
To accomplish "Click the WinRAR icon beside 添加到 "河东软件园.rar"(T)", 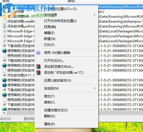I will 38,73.
